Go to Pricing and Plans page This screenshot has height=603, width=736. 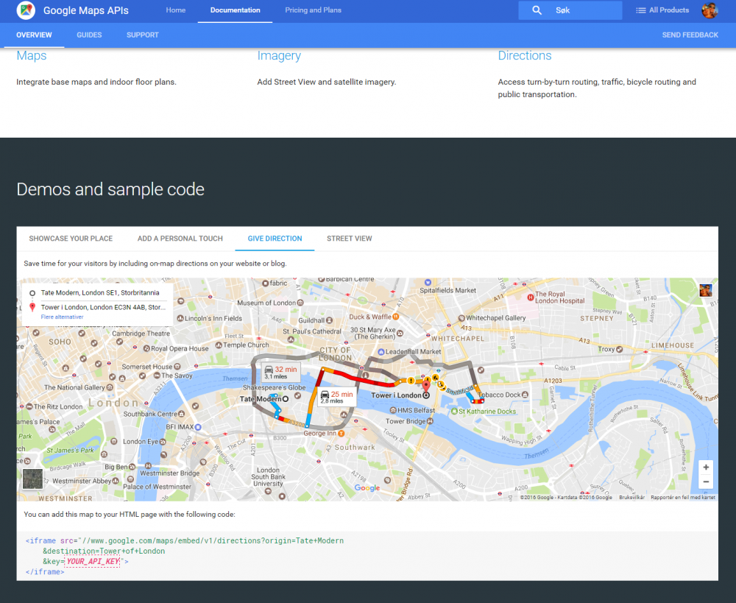[x=313, y=10]
